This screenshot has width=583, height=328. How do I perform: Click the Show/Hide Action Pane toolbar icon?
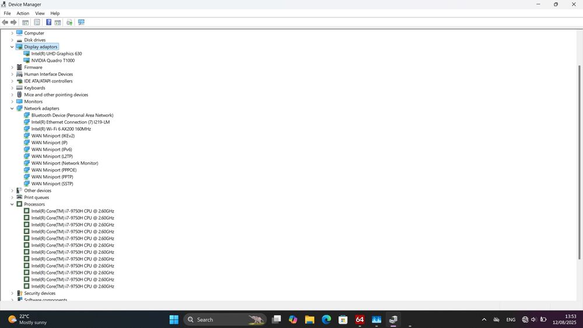pos(58,22)
